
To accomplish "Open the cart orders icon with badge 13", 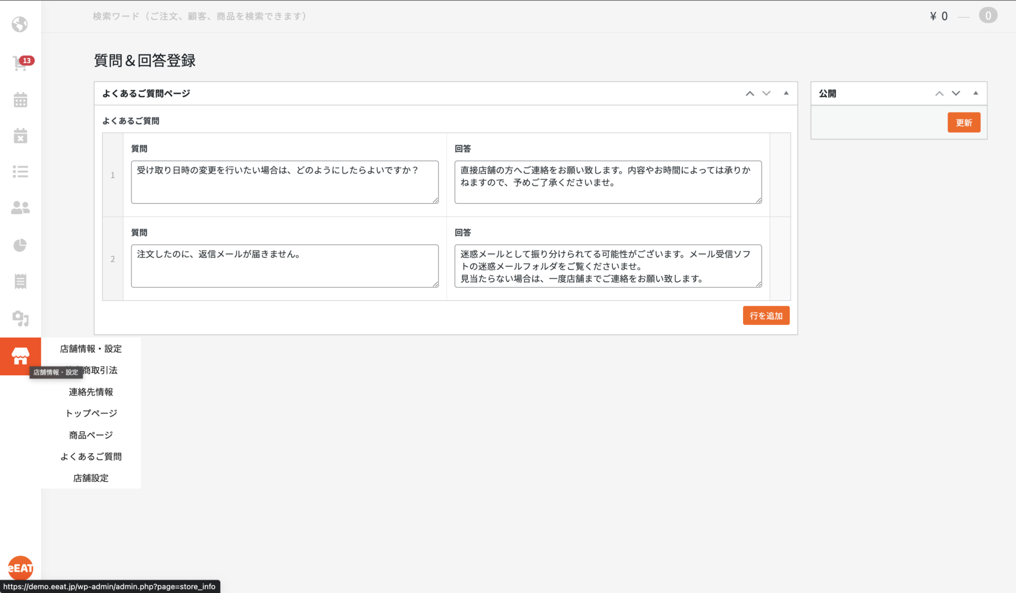I will click(20, 63).
